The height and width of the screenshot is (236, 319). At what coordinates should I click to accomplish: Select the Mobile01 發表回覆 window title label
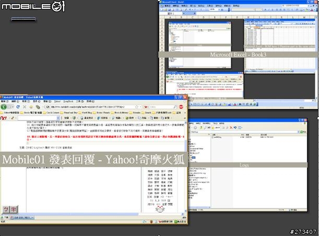(93, 159)
